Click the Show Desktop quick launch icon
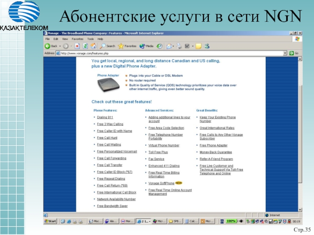314x235 pixels. pos(63,221)
